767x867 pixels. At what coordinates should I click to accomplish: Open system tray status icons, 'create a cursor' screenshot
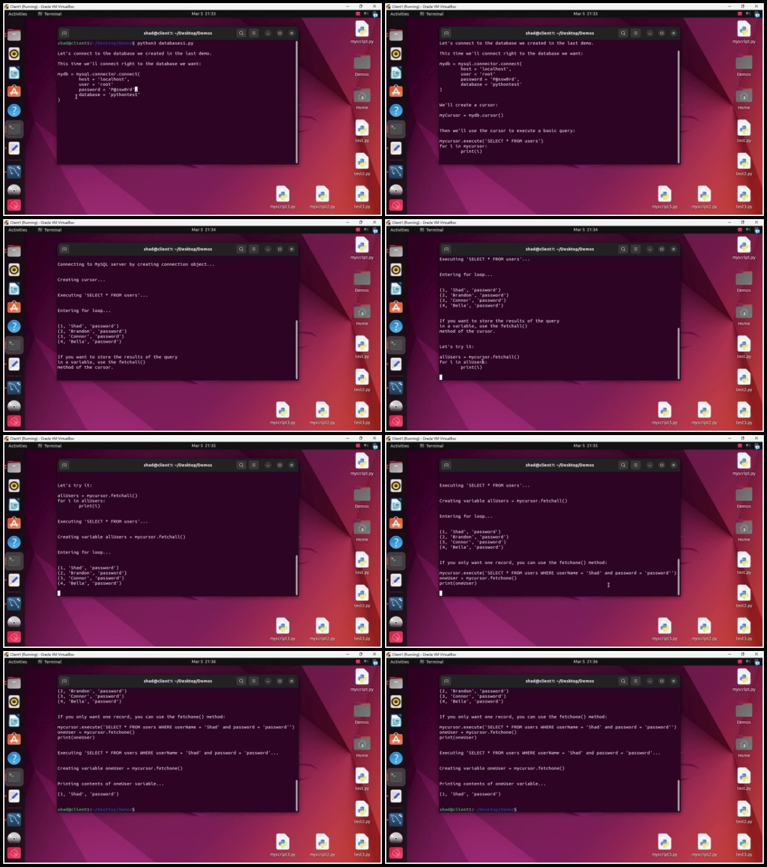(x=748, y=14)
